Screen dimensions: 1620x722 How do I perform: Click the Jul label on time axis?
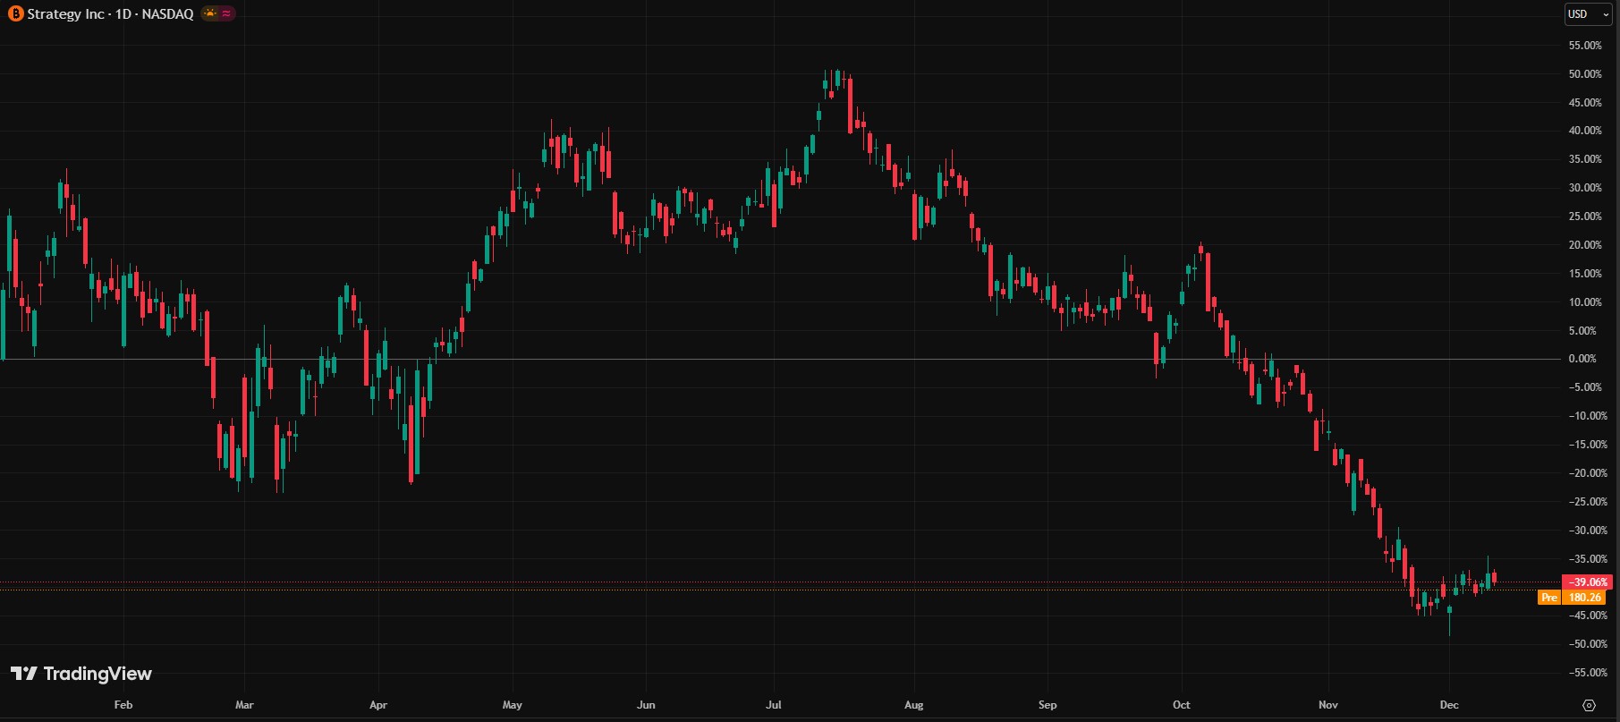tap(774, 705)
